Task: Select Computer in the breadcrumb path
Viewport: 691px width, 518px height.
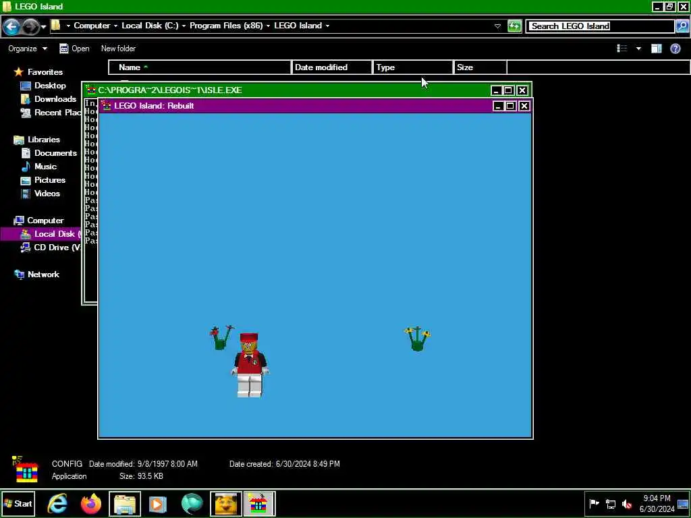Action: [92, 26]
